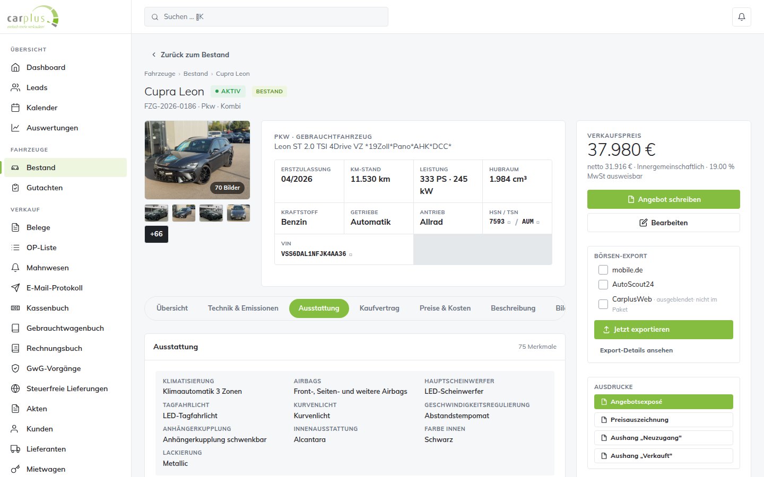
Task: Open Steuerfreie Lieferungen globe icon
Action: click(x=15, y=388)
